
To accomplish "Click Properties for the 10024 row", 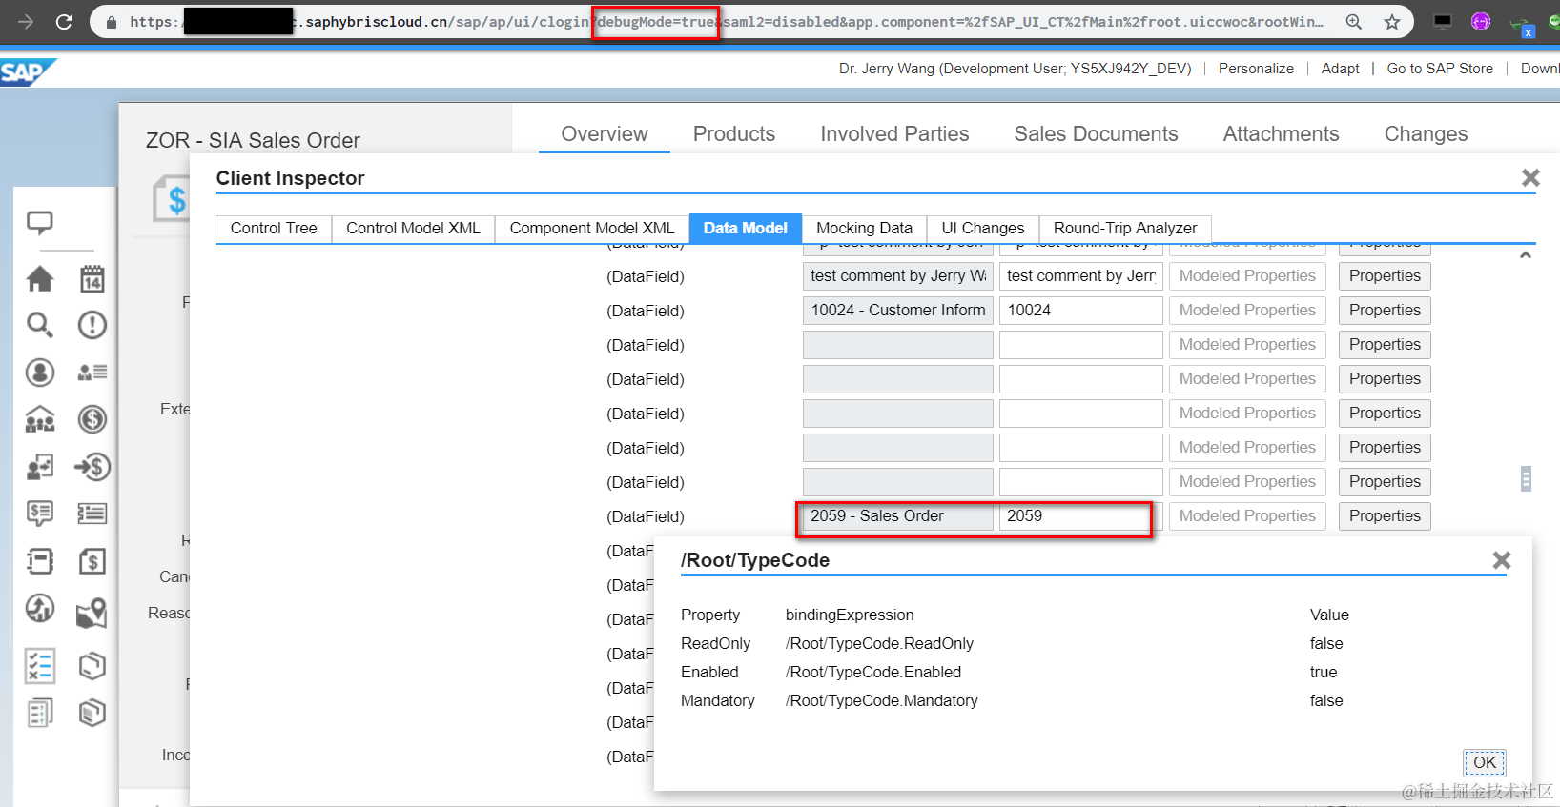I will [1385, 311].
